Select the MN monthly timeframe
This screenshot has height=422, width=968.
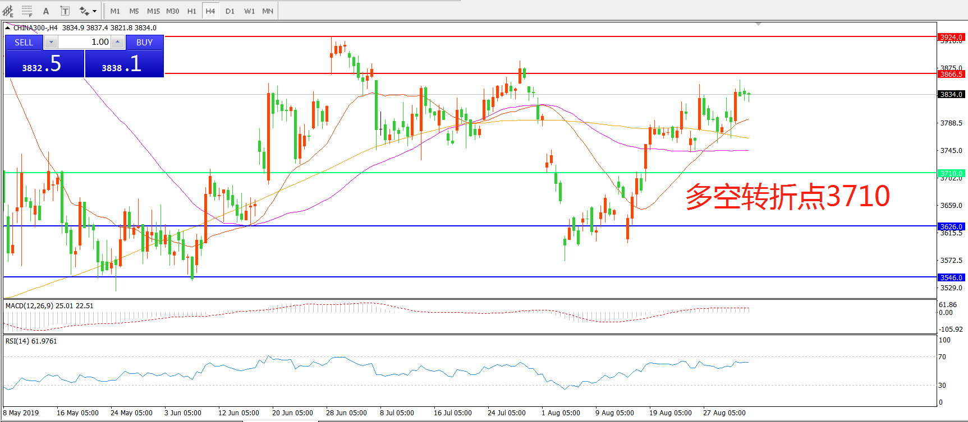[x=268, y=11]
